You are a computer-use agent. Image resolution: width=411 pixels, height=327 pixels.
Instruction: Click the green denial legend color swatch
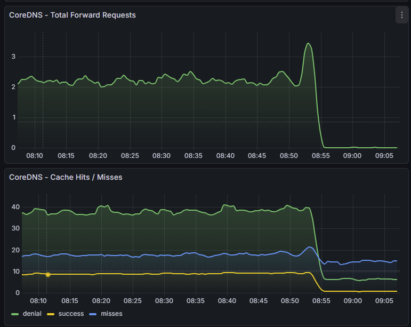[15, 314]
